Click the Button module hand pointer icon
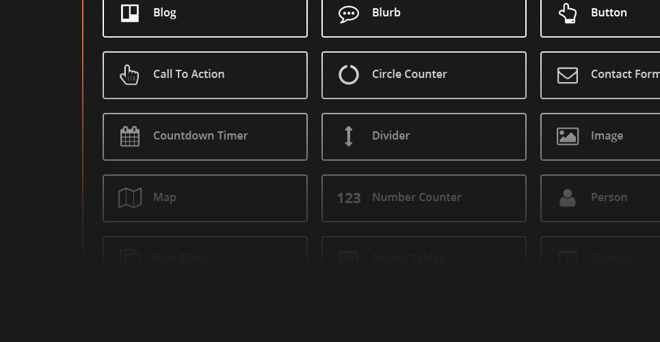This screenshot has width=660, height=342. pyautogui.click(x=568, y=12)
